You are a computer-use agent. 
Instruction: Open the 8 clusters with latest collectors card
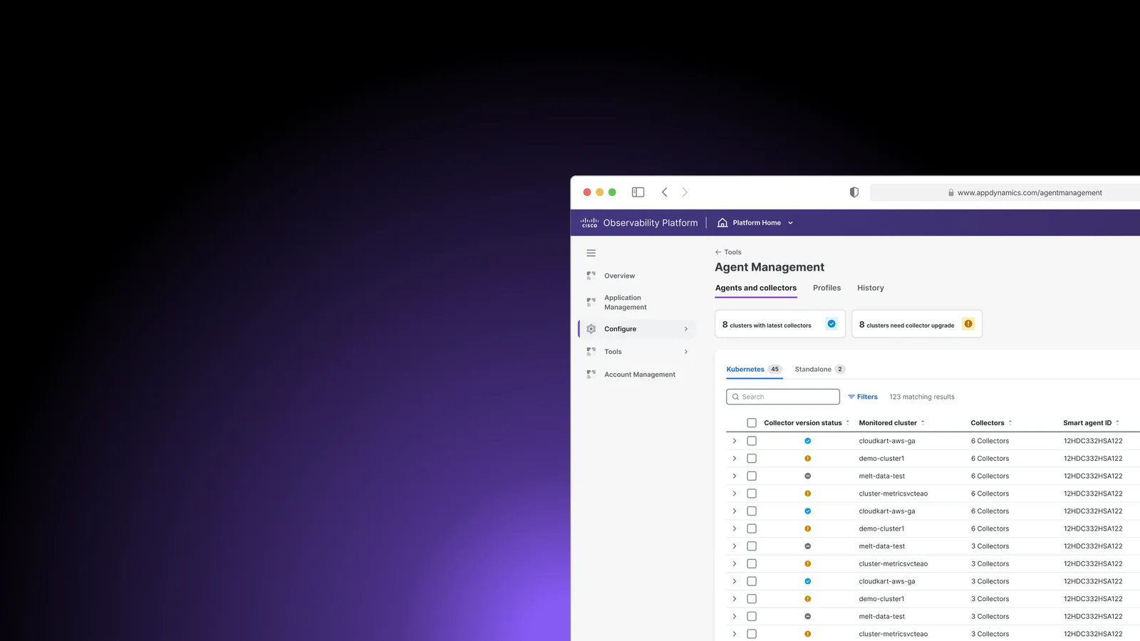780,324
